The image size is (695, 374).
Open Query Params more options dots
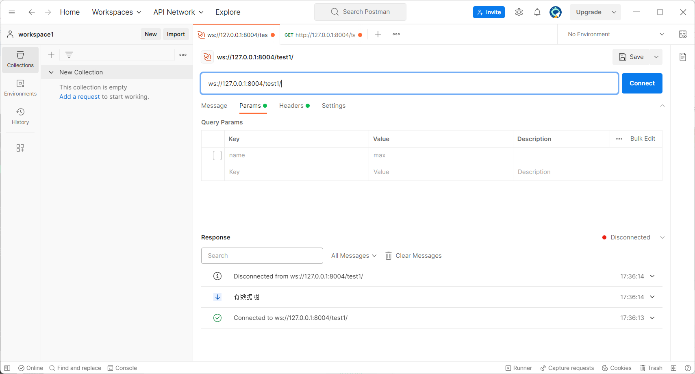pos(619,139)
